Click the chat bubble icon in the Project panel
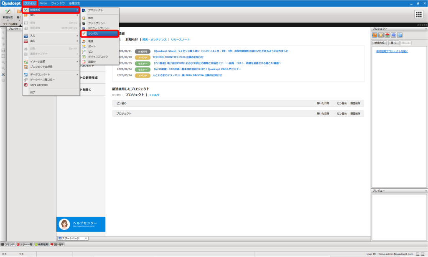 [393, 35]
